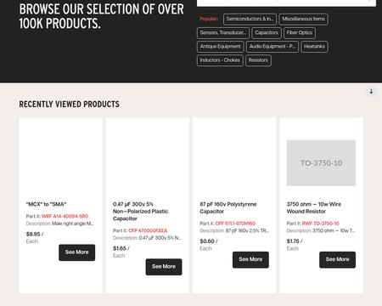This screenshot has height=306, width=382.
Task: Click See More for MCX to SMA
Action: (x=77, y=252)
